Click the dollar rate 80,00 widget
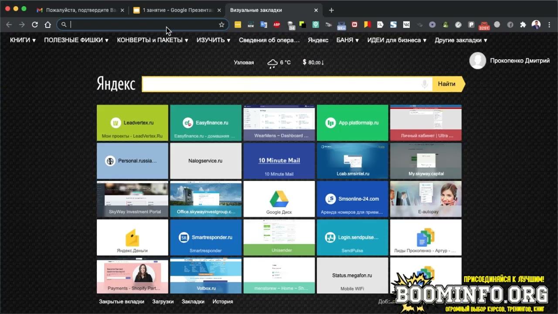The height and width of the screenshot is (314, 558). (313, 62)
